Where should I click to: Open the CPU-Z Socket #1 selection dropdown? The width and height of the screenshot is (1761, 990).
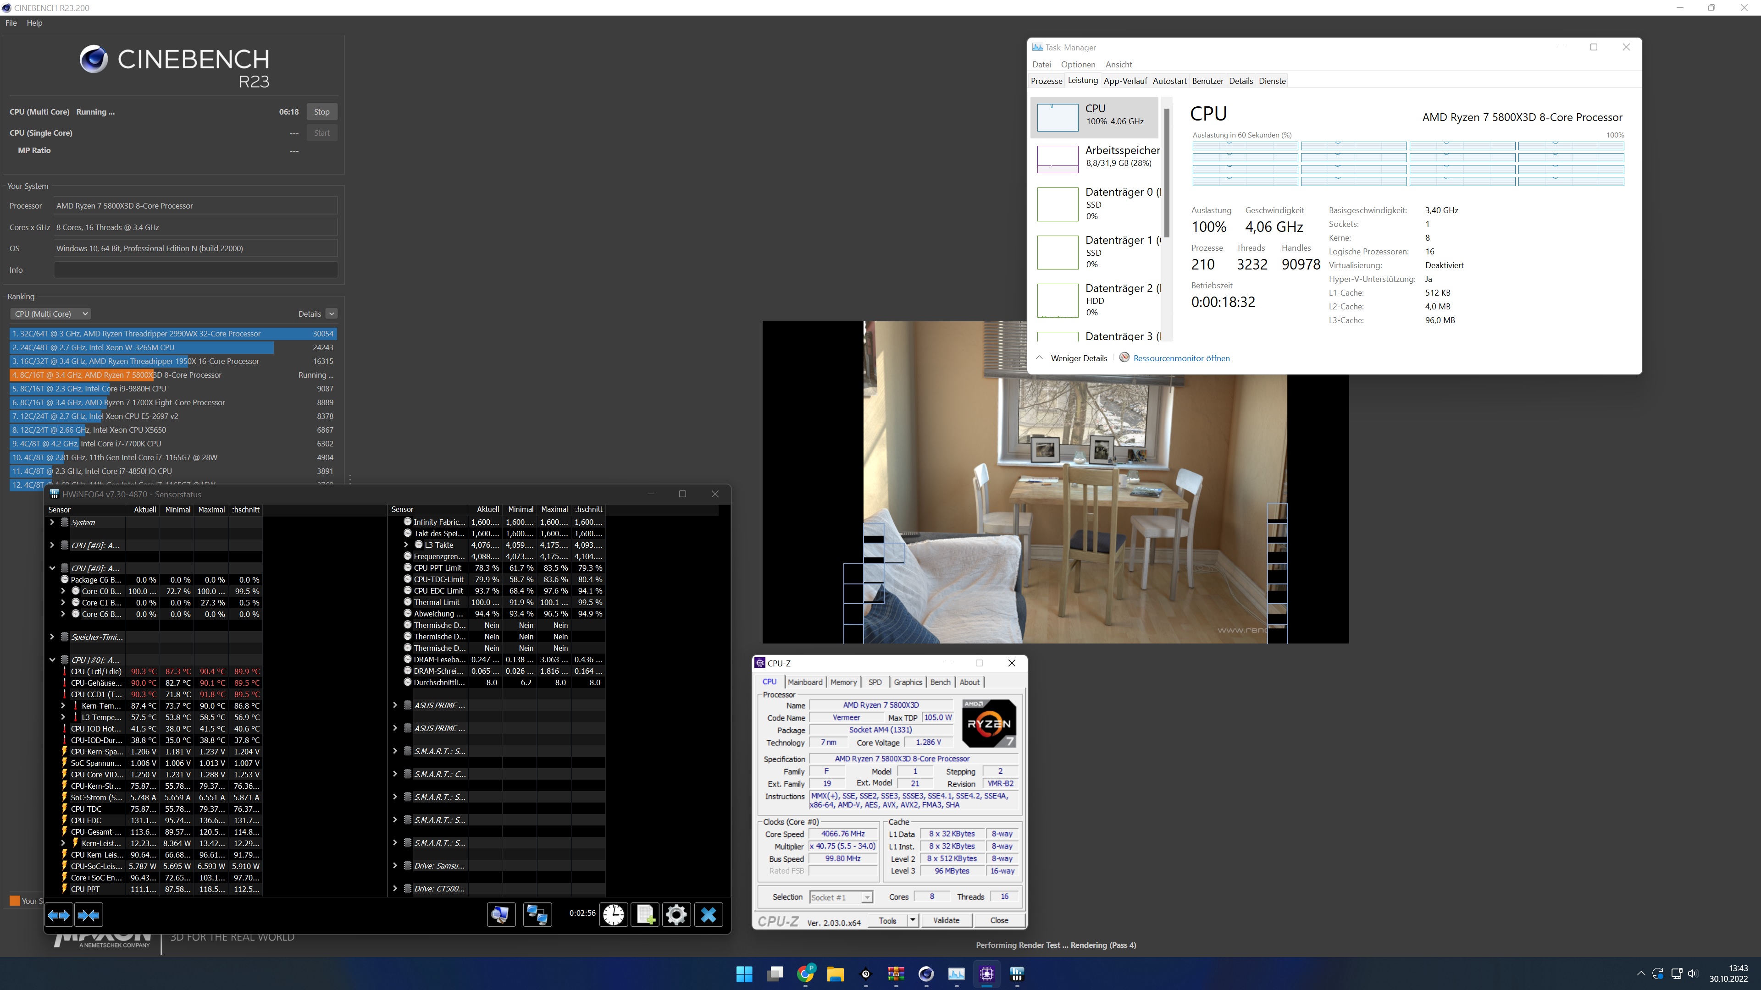pos(841,897)
